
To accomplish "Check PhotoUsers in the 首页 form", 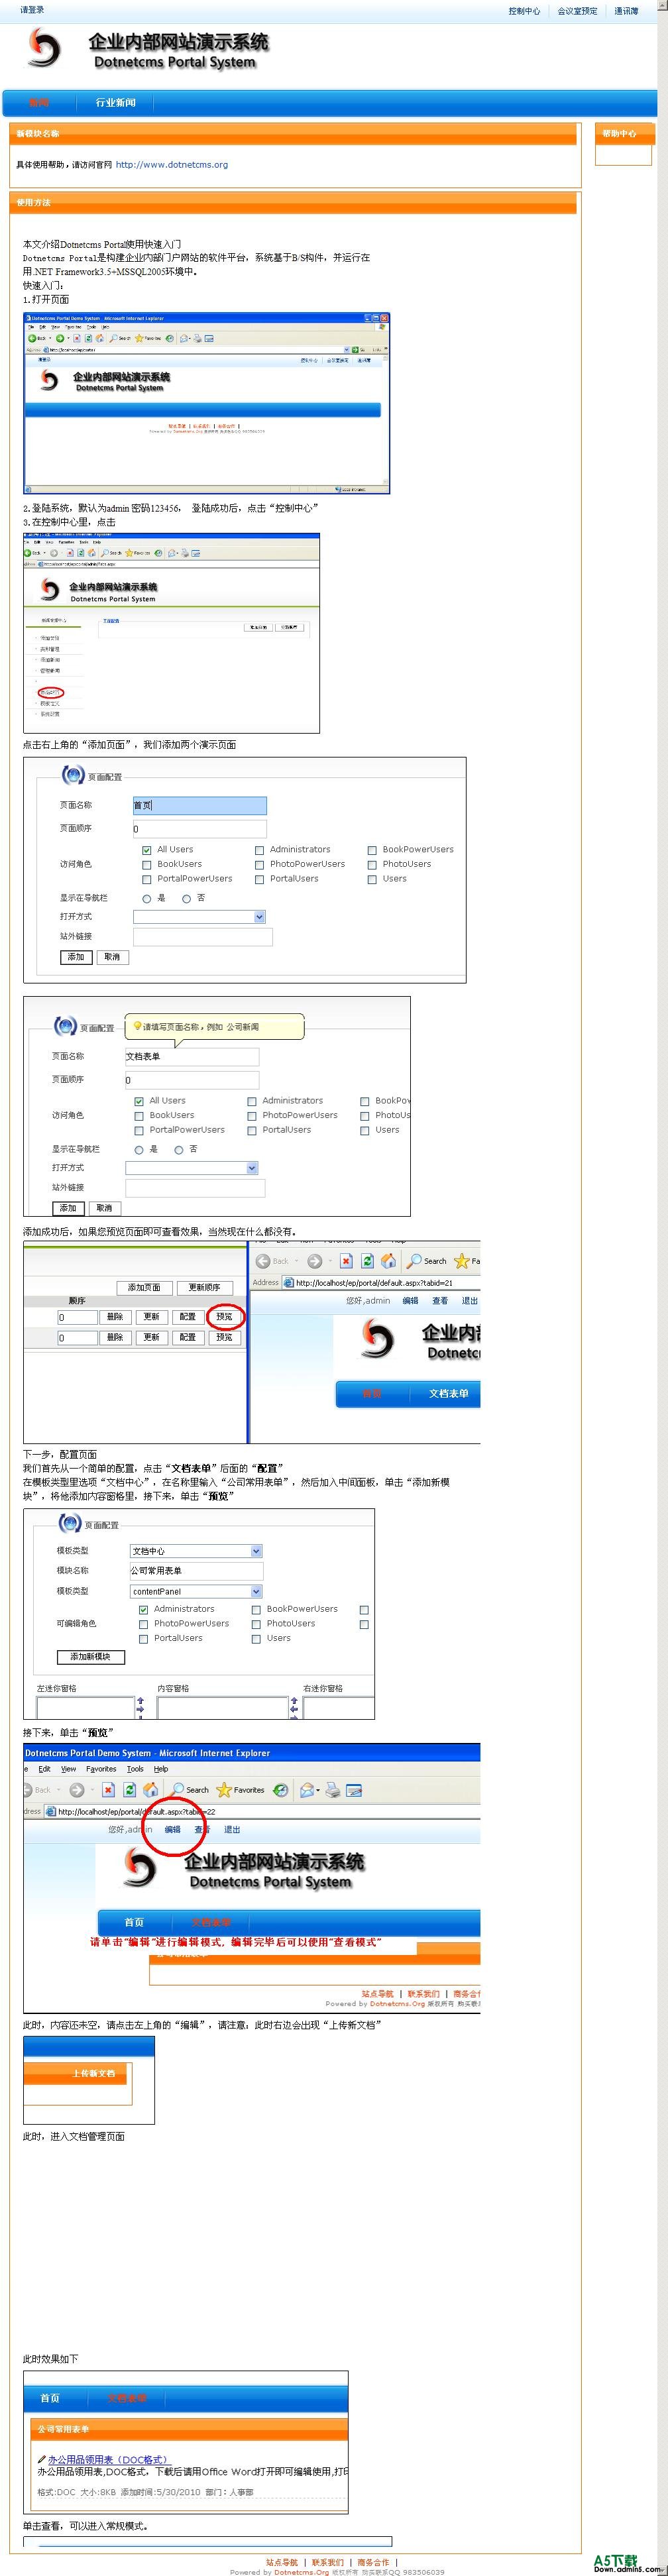I will tap(372, 865).
